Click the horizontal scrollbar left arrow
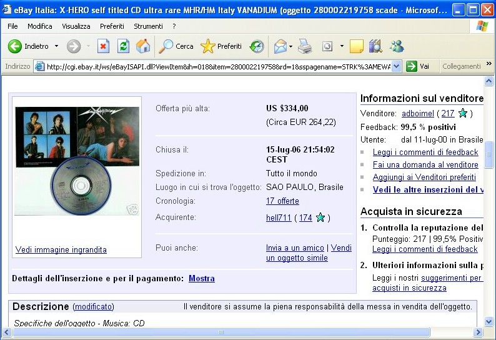This screenshot has height=340, width=496. click(6, 332)
